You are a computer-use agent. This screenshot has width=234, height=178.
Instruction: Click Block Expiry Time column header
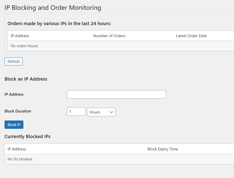[163, 149]
